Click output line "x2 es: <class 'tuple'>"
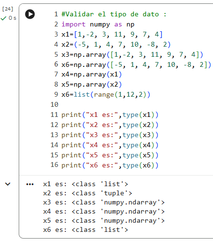 point(87,193)
